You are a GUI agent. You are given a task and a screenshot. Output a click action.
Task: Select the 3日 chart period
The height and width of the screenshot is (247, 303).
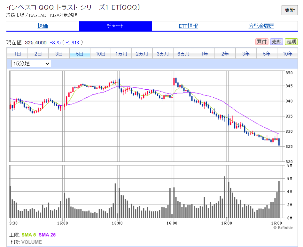[59, 54]
